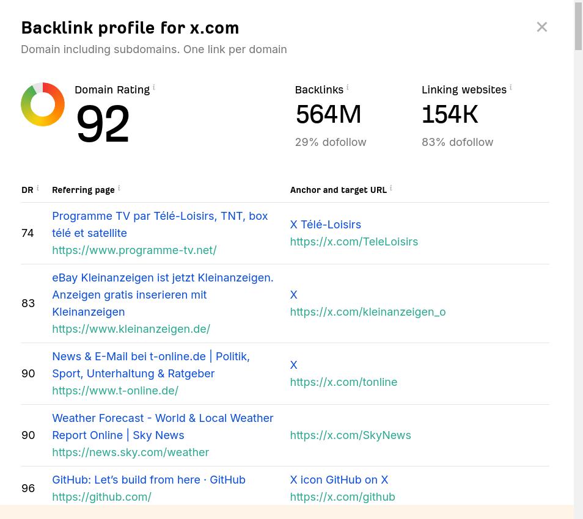
Task: Click X anchor above kleinanzeigen_o URL
Action: (294, 294)
